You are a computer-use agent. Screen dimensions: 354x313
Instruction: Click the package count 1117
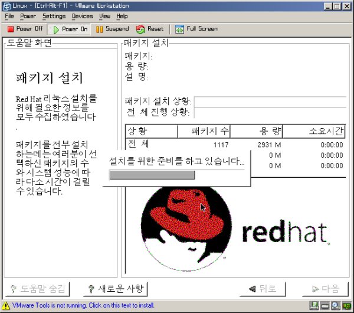[221, 145]
